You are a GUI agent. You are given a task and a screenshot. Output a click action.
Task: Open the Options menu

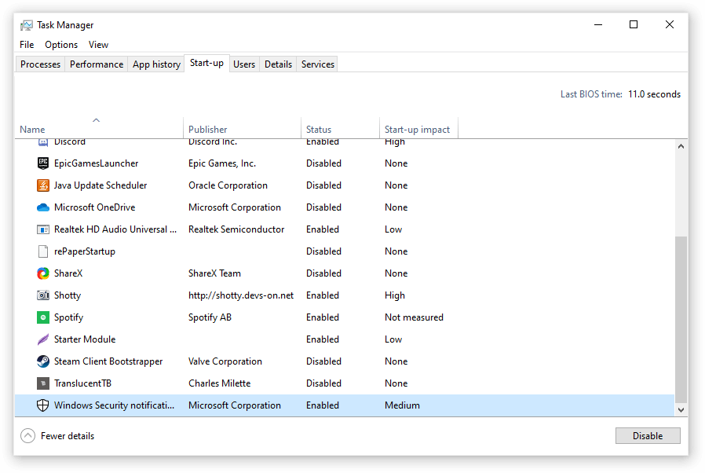(x=61, y=45)
